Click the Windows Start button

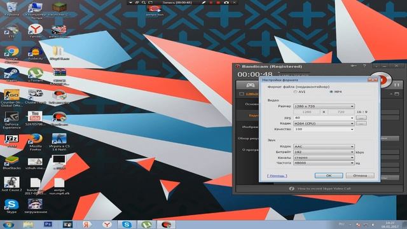pyautogui.click(x=9, y=225)
